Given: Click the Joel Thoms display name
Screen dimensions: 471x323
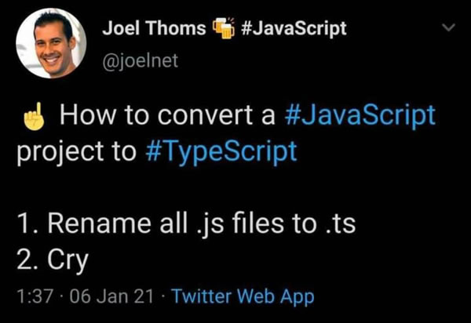Looking at the screenshot, I should 154,28.
